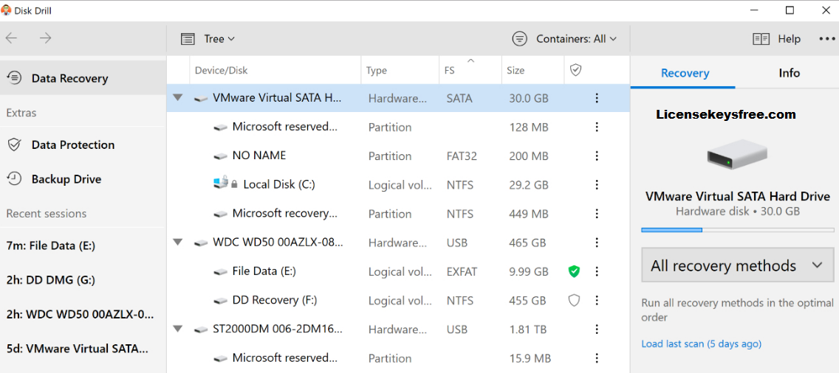
Task: Sort by the FS column header
Action: coord(470,70)
